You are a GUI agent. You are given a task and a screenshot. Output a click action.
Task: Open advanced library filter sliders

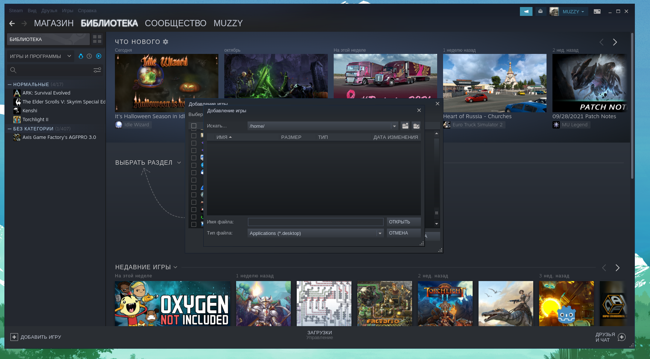tap(97, 70)
